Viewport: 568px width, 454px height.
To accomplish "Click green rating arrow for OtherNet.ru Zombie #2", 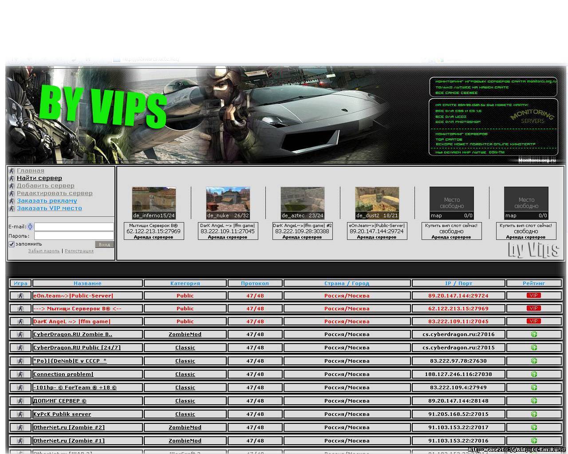I will click(x=534, y=427).
